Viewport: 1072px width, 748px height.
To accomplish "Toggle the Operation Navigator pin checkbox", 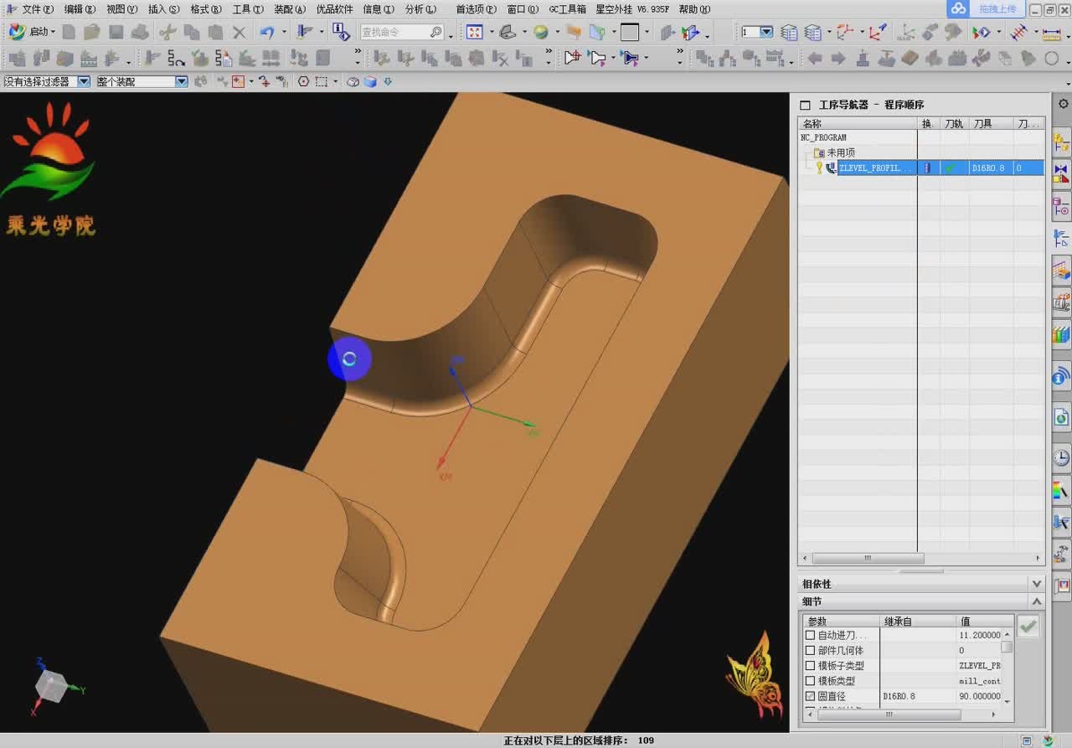I will 805,105.
